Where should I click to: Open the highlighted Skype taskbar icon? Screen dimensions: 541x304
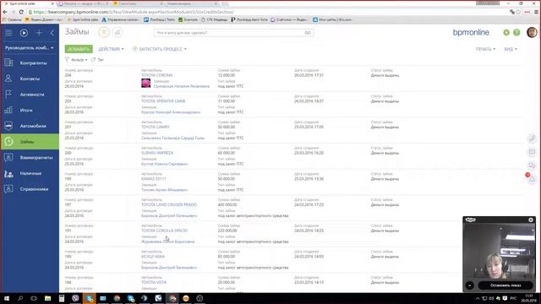click(x=90, y=298)
